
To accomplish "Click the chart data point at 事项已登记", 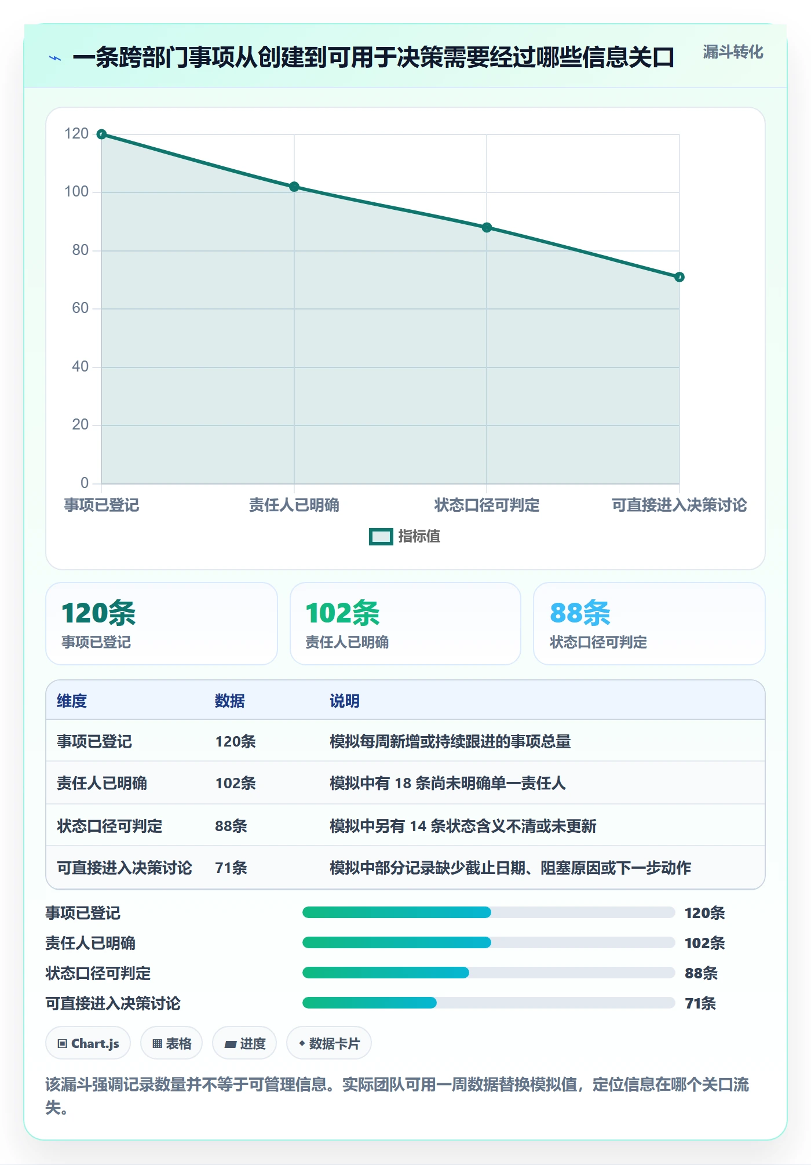I will click(x=101, y=134).
